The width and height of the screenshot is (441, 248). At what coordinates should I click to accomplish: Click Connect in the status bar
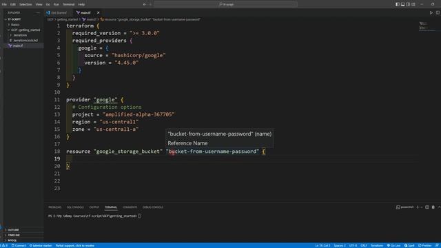19,245
